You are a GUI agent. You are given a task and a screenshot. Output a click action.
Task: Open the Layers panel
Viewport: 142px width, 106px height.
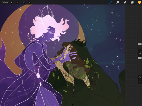tap(132, 2)
